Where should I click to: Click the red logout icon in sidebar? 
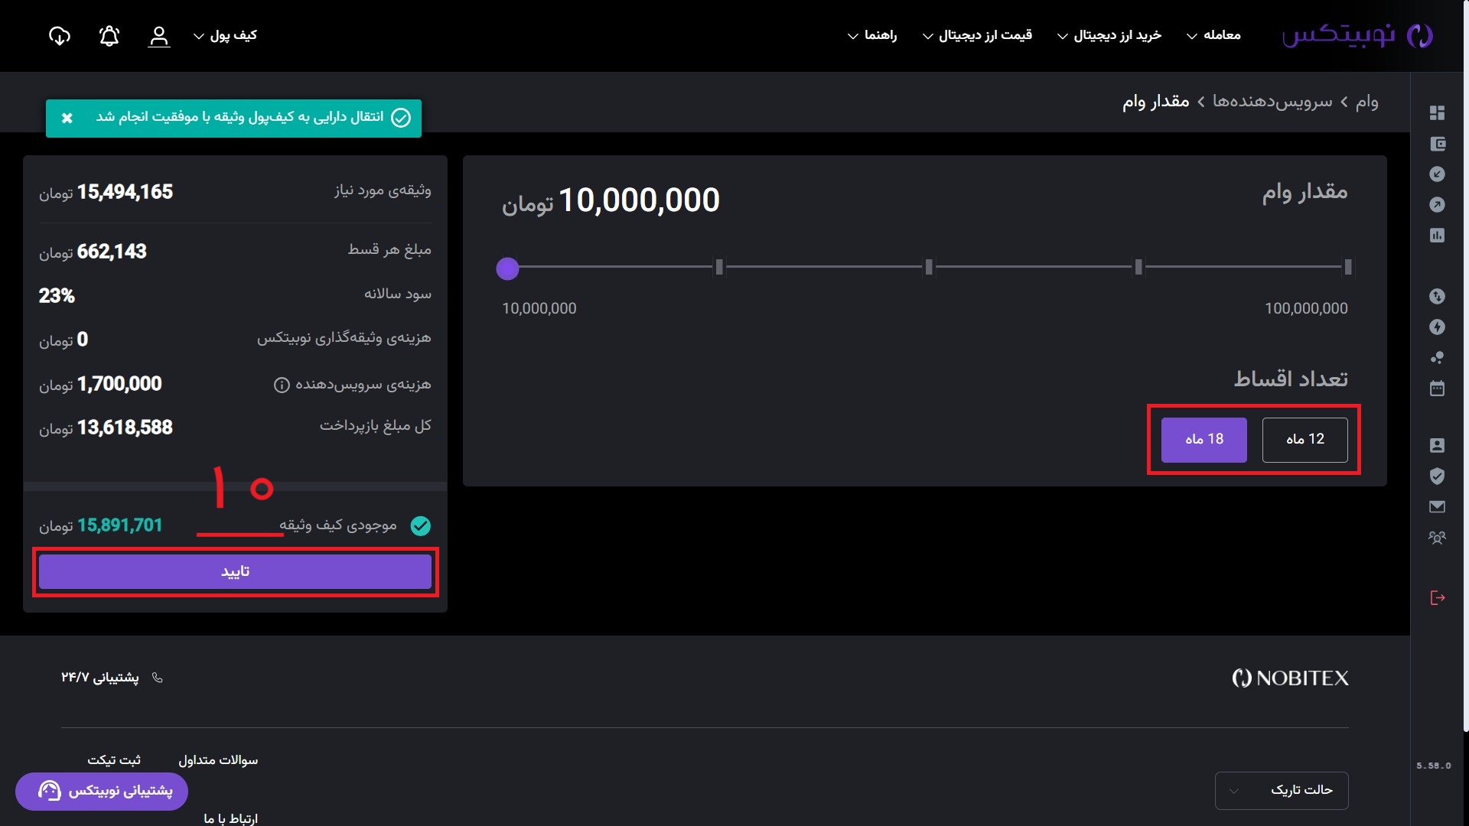tap(1437, 597)
